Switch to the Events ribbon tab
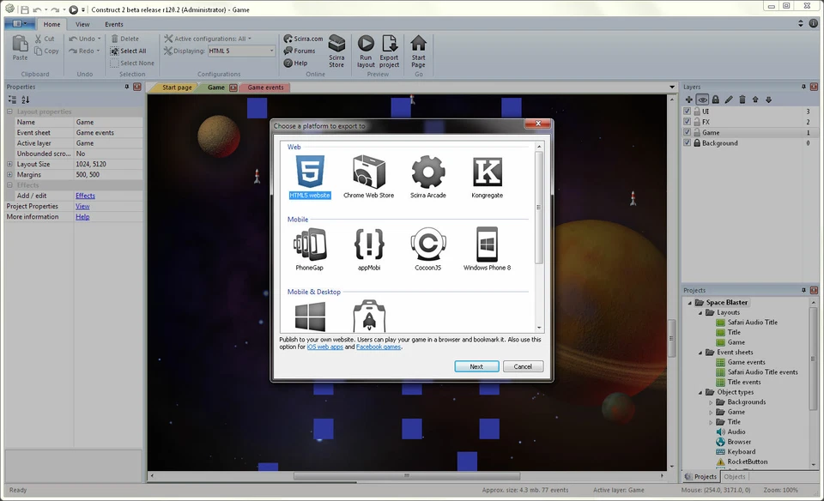This screenshot has width=824, height=501. coord(114,24)
